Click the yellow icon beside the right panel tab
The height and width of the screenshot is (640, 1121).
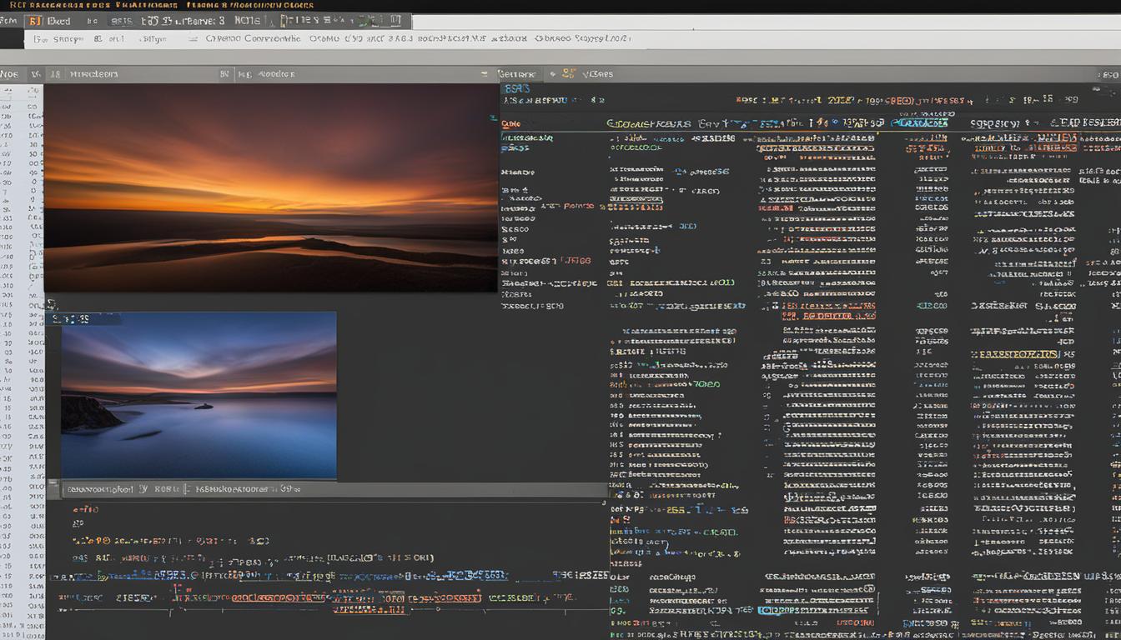pos(568,73)
